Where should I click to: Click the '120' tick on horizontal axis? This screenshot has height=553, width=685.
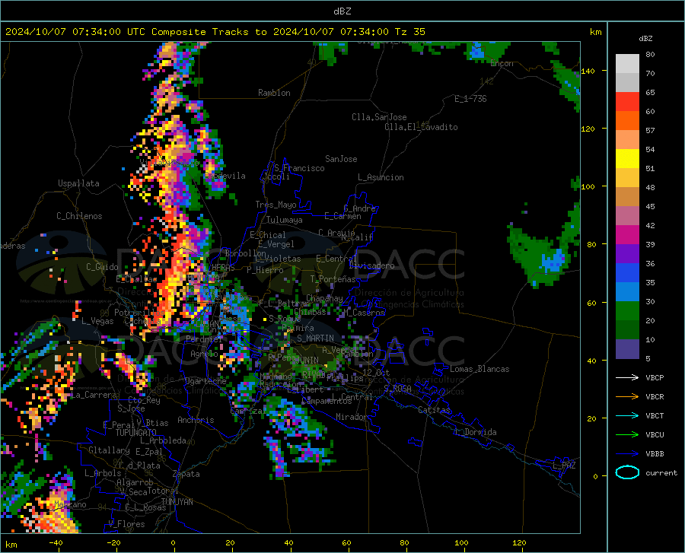coord(519,542)
